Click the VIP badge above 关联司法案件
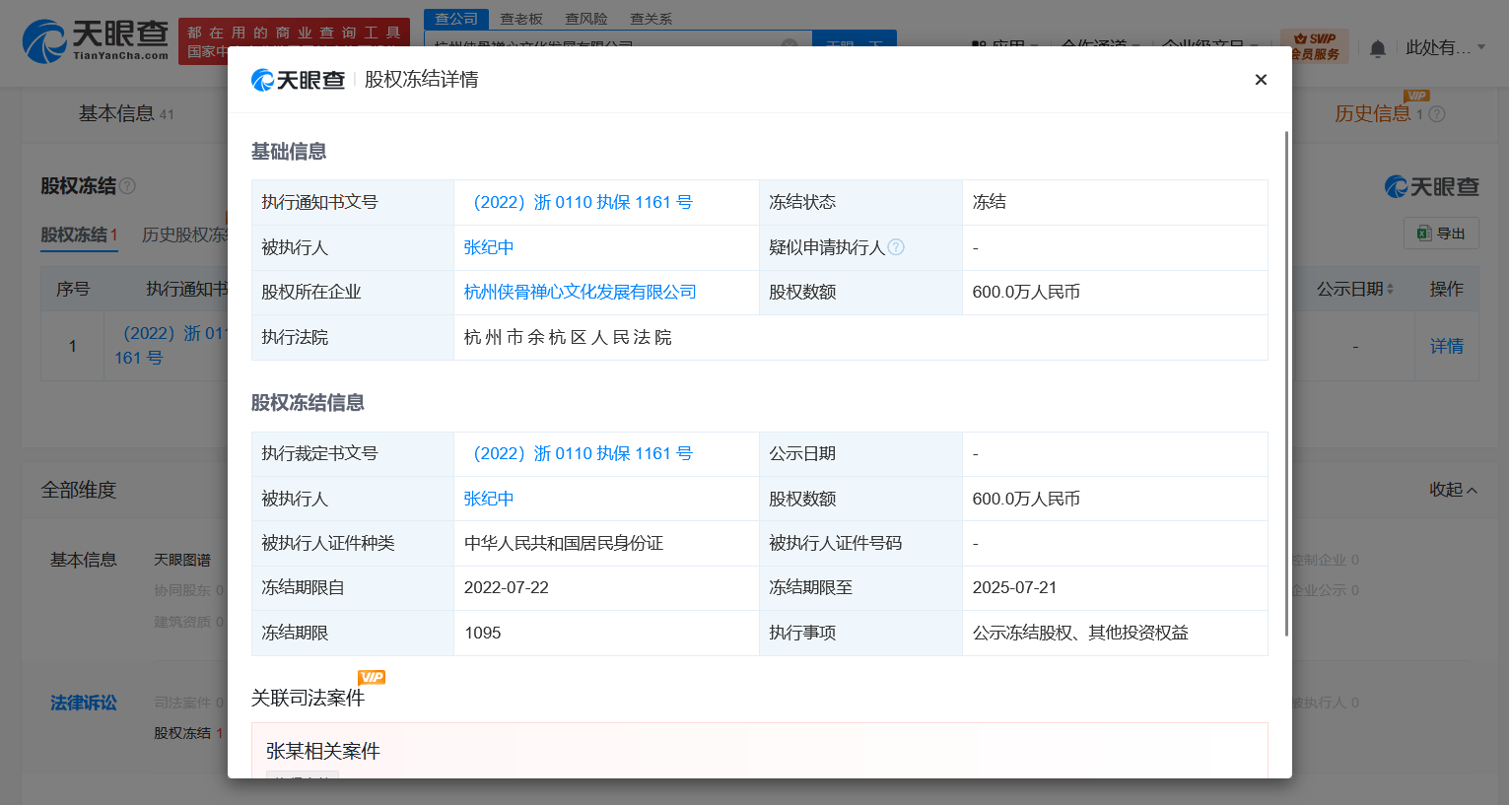This screenshot has width=1509, height=805. click(372, 677)
